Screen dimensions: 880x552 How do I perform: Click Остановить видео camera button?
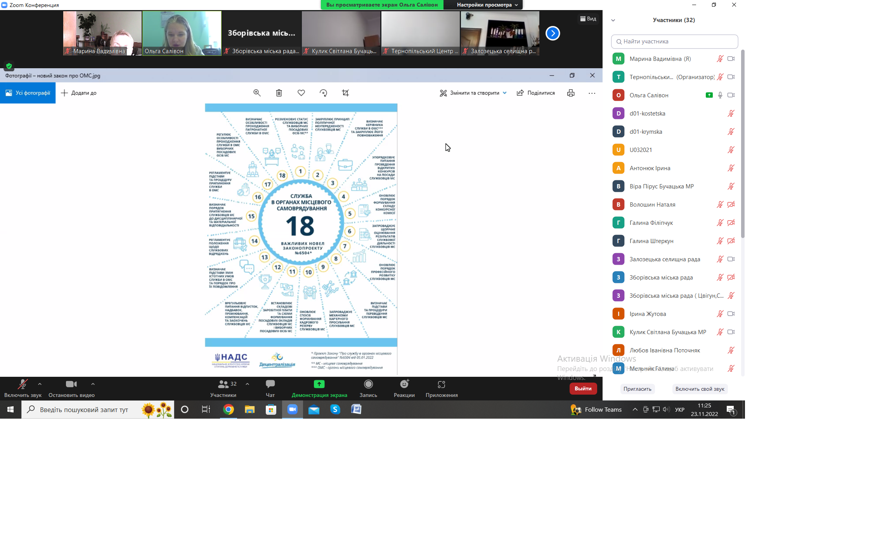pyautogui.click(x=71, y=388)
